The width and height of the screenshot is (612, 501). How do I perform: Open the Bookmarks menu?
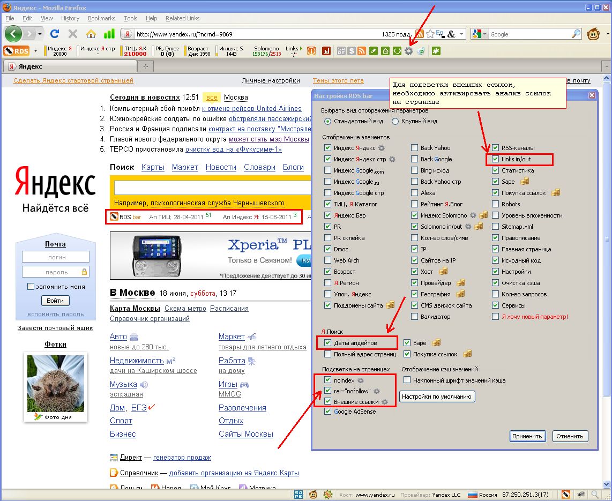click(101, 18)
